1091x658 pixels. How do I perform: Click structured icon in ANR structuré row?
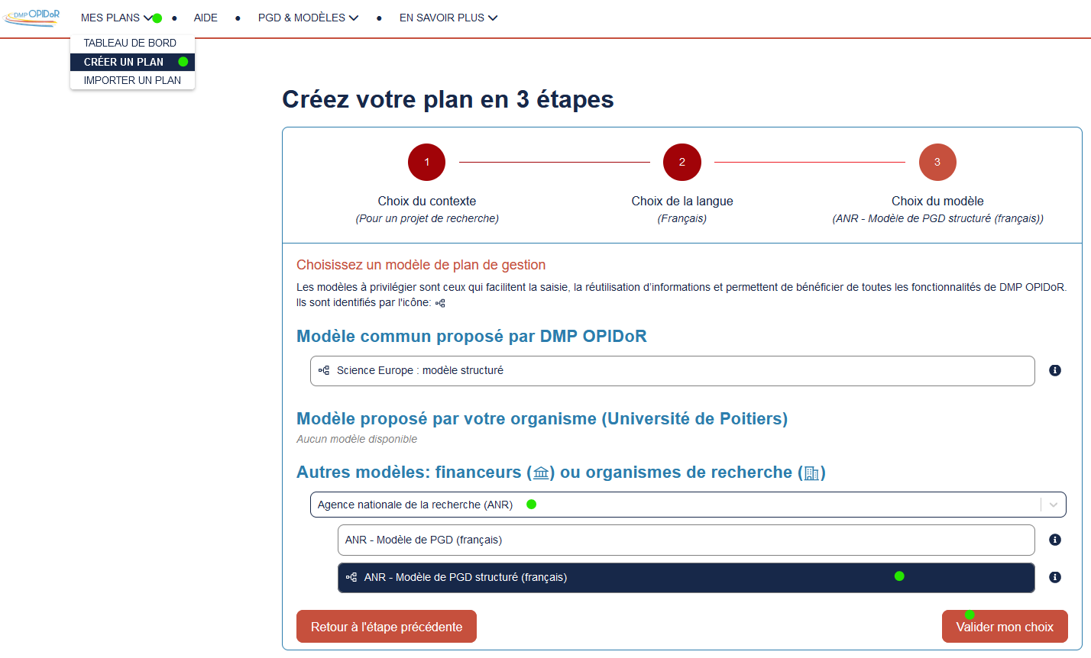coord(351,577)
